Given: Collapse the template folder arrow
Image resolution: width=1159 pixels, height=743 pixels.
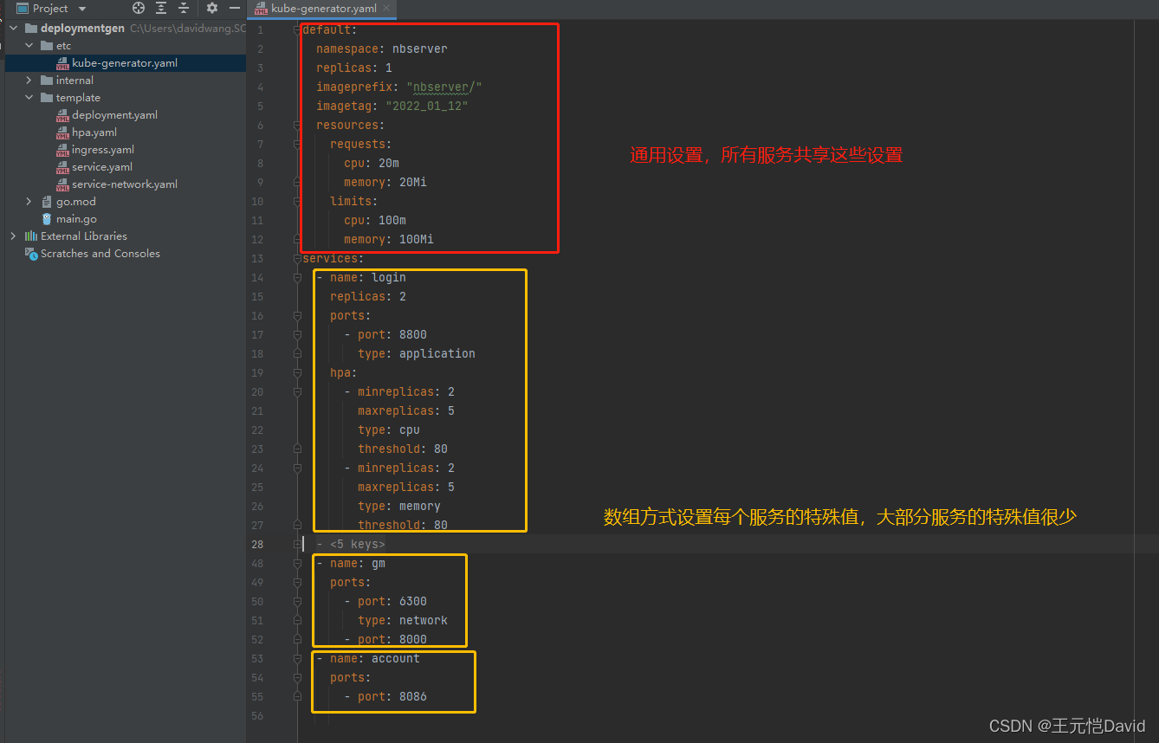Looking at the screenshot, I should 29,98.
